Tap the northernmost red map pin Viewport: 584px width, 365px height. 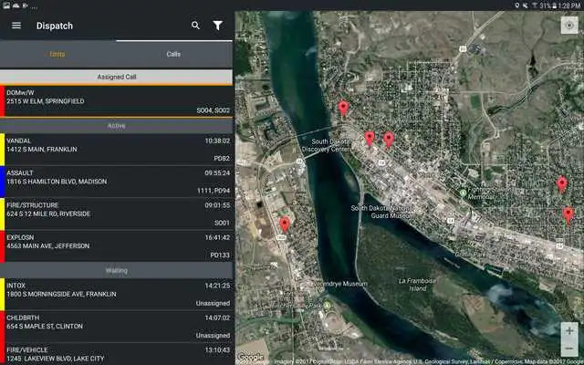click(x=343, y=108)
